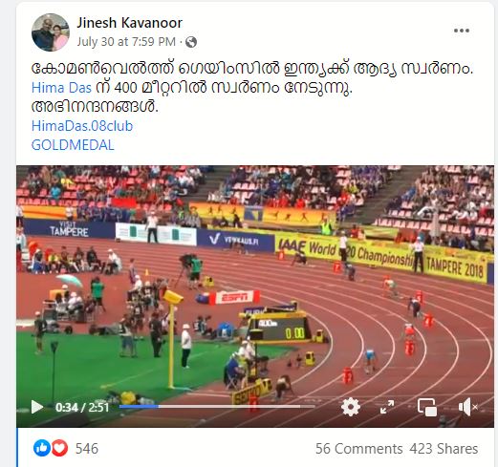The width and height of the screenshot is (498, 467).
Task: Click the red Love reaction icon
Action: 59,448
